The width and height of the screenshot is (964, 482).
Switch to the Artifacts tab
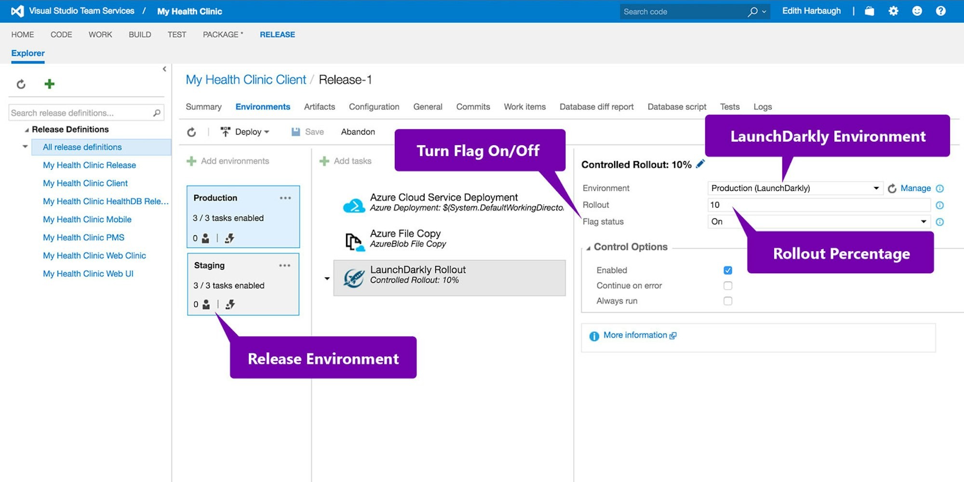(x=320, y=107)
